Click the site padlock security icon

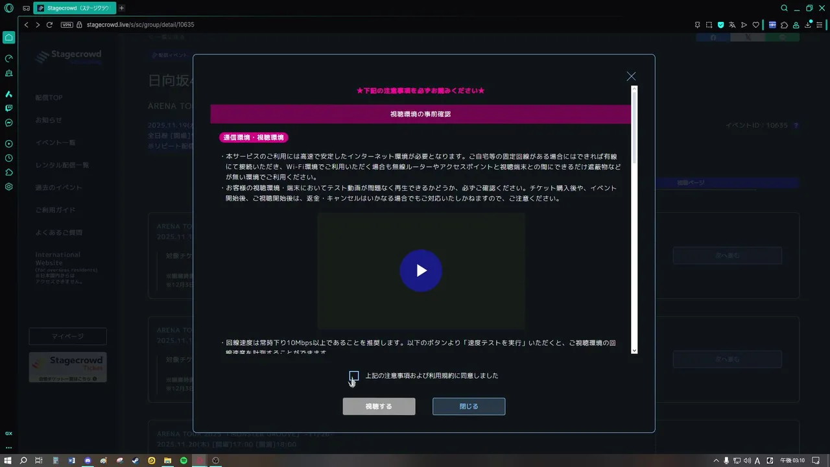coord(80,25)
